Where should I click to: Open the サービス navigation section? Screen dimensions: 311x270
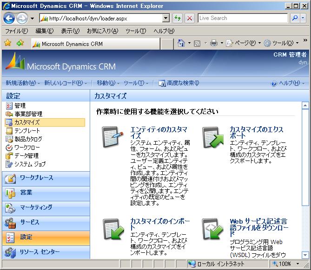[46, 223]
